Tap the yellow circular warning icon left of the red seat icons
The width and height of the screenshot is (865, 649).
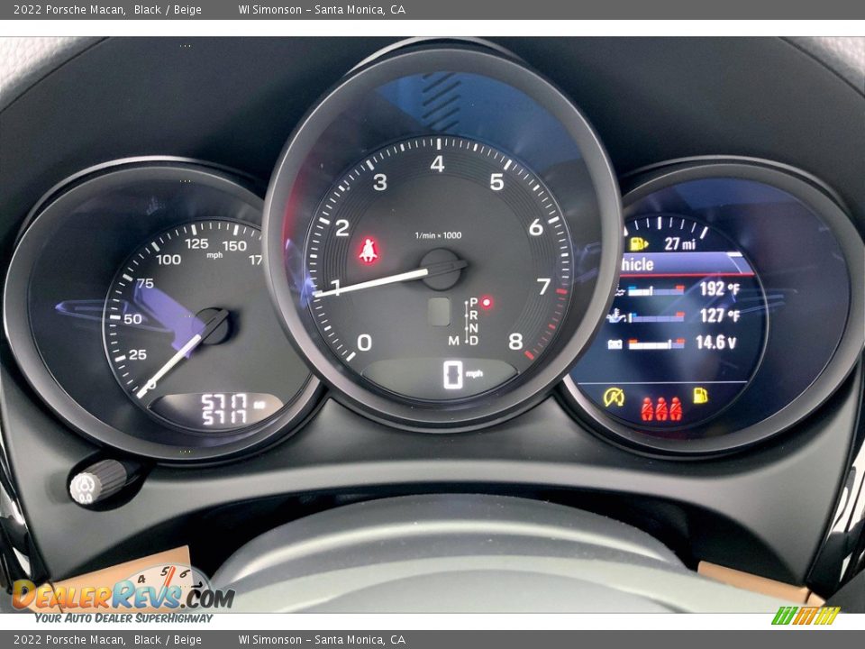(614, 397)
